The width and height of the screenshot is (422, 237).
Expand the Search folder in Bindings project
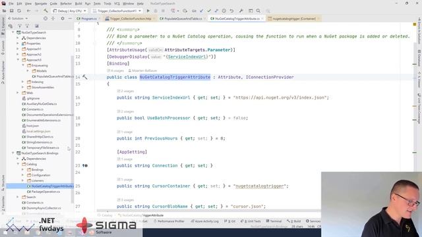coord(18,197)
